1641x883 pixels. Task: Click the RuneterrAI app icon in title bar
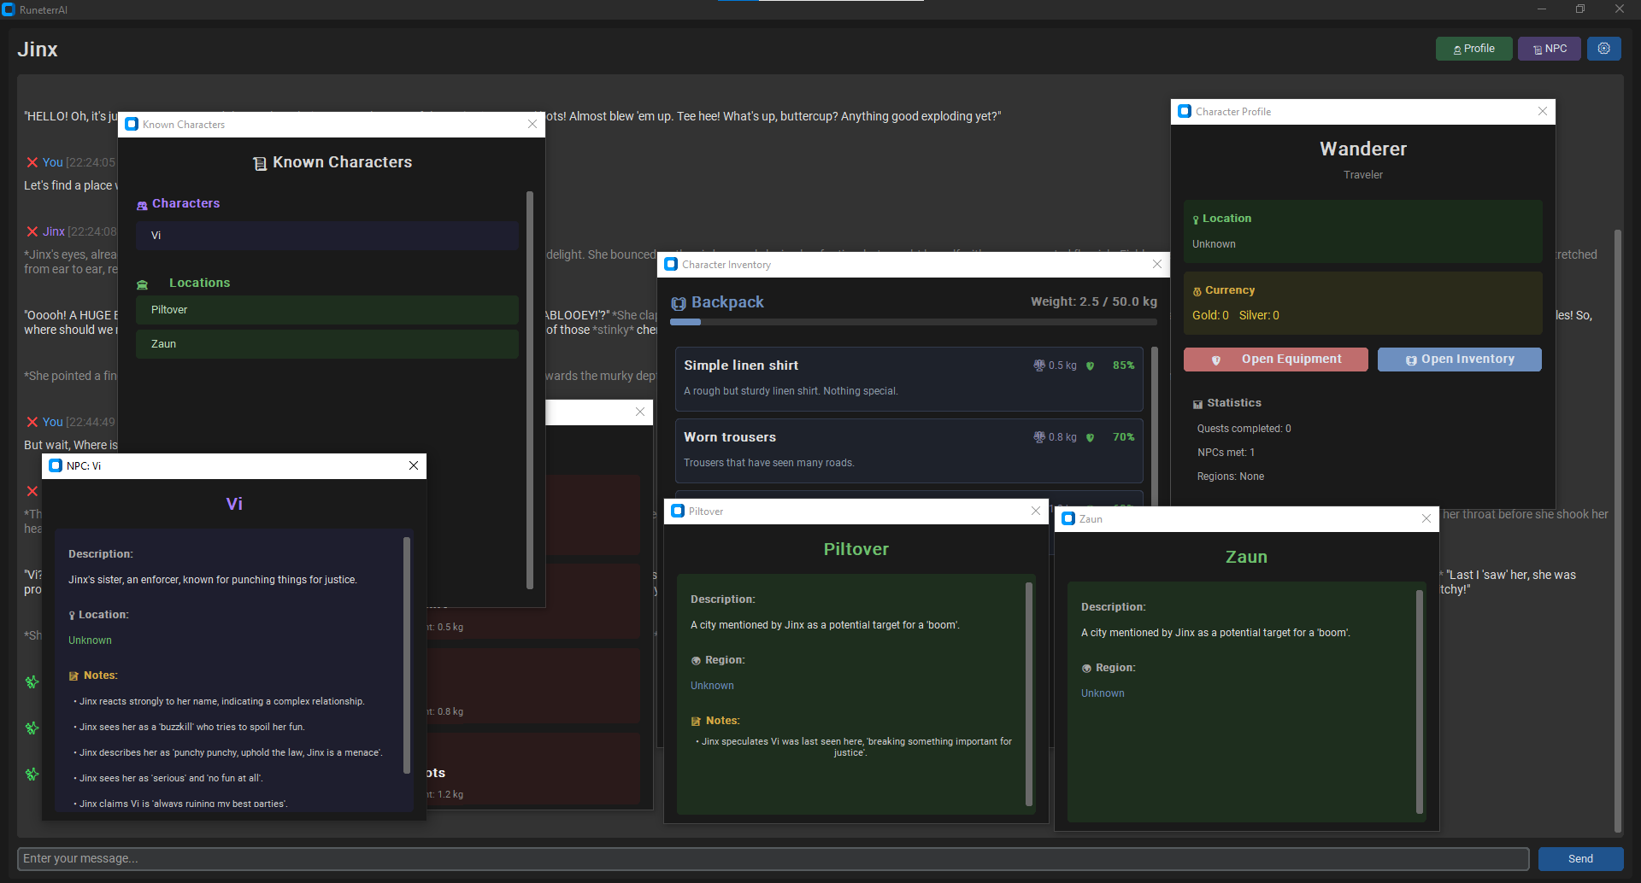pos(9,9)
